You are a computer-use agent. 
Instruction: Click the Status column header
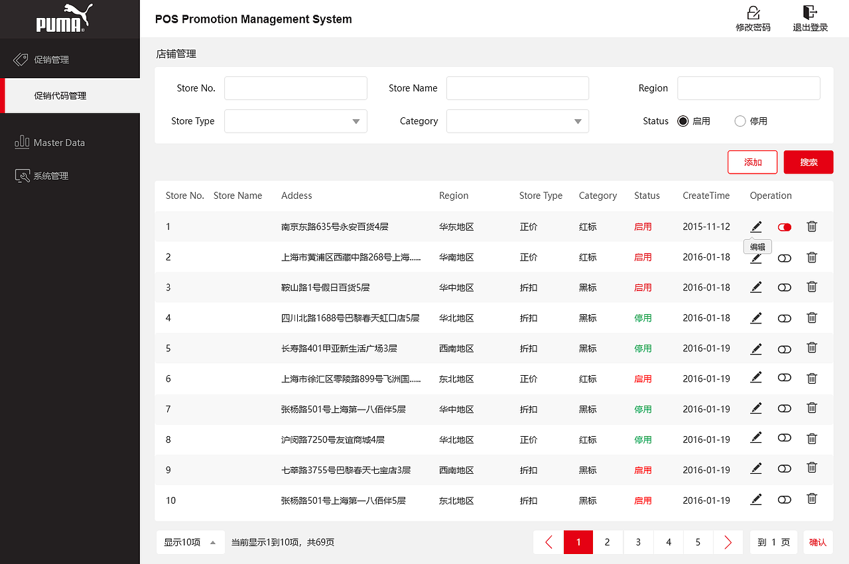point(647,196)
